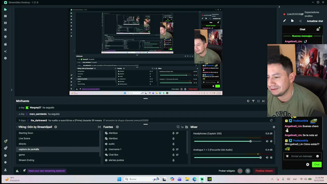This screenshot has height=184, width=327.
Task: Select the directo scene
Action: point(58,144)
